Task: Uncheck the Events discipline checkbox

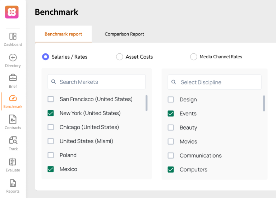Action: tap(171, 114)
